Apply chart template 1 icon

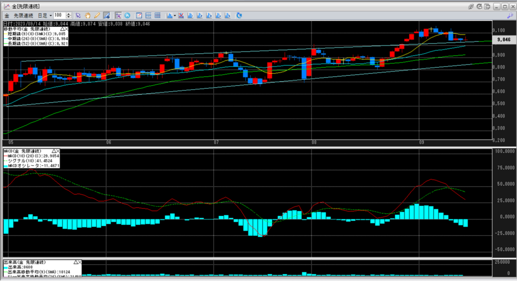[190, 16]
